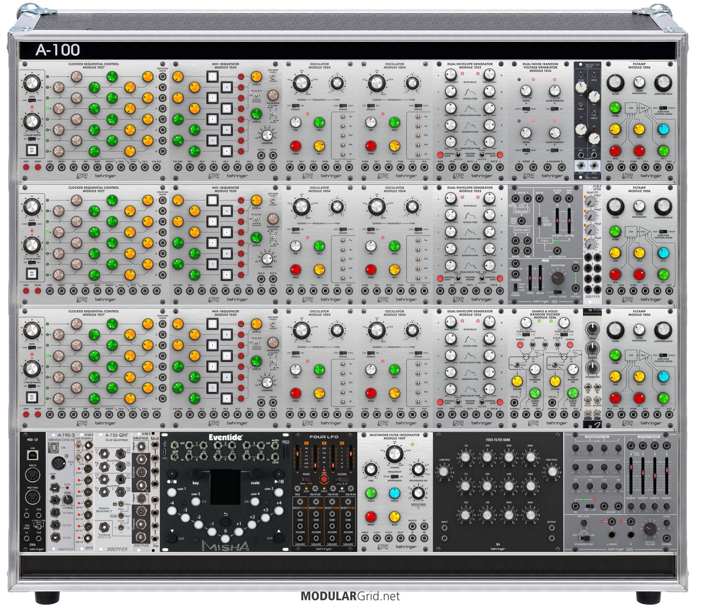Toggle the NORM/LIM resonance switch on Module 1047

coord(394,476)
